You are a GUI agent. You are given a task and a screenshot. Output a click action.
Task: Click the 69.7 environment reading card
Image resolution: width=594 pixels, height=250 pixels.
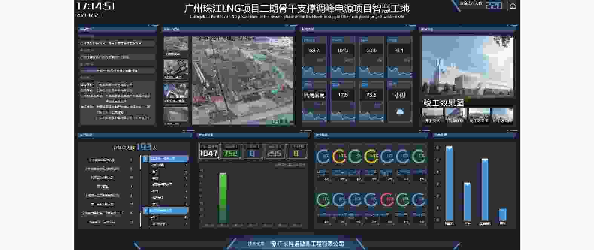pos(314,57)
